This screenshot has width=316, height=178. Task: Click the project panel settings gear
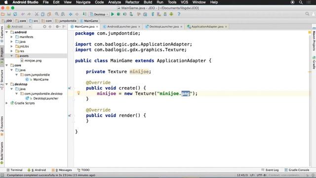(x=57, y=26)
